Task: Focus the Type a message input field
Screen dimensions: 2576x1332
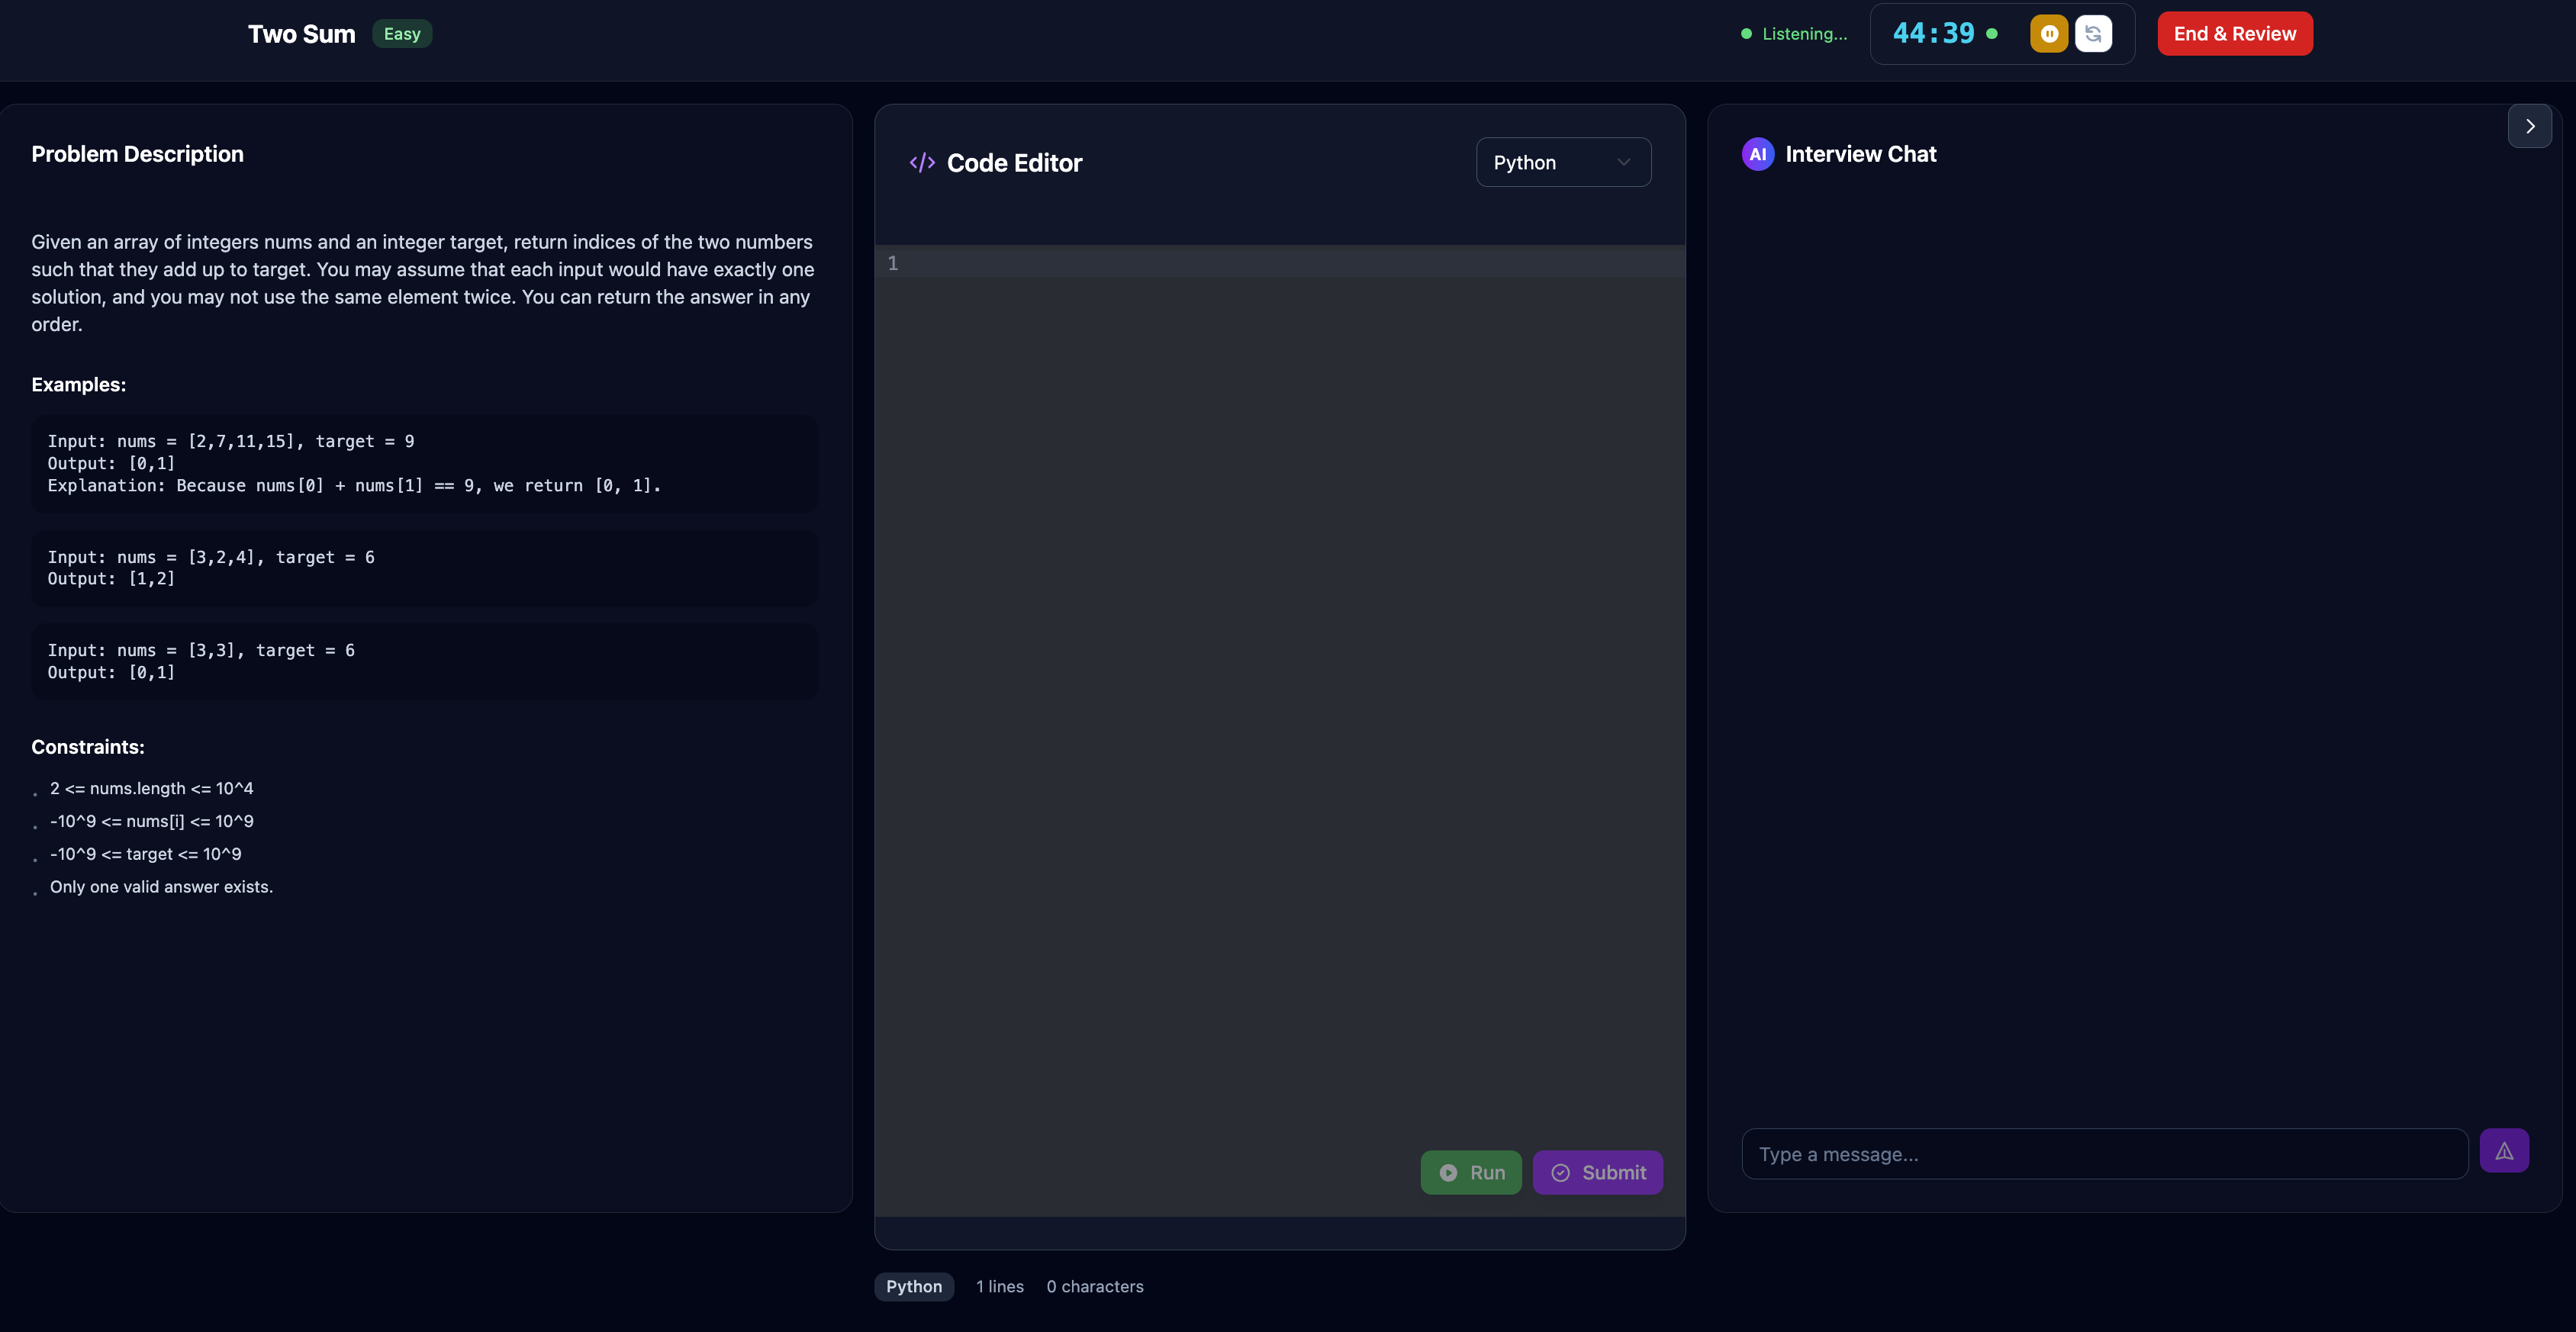Action: click(2104, 1154)
